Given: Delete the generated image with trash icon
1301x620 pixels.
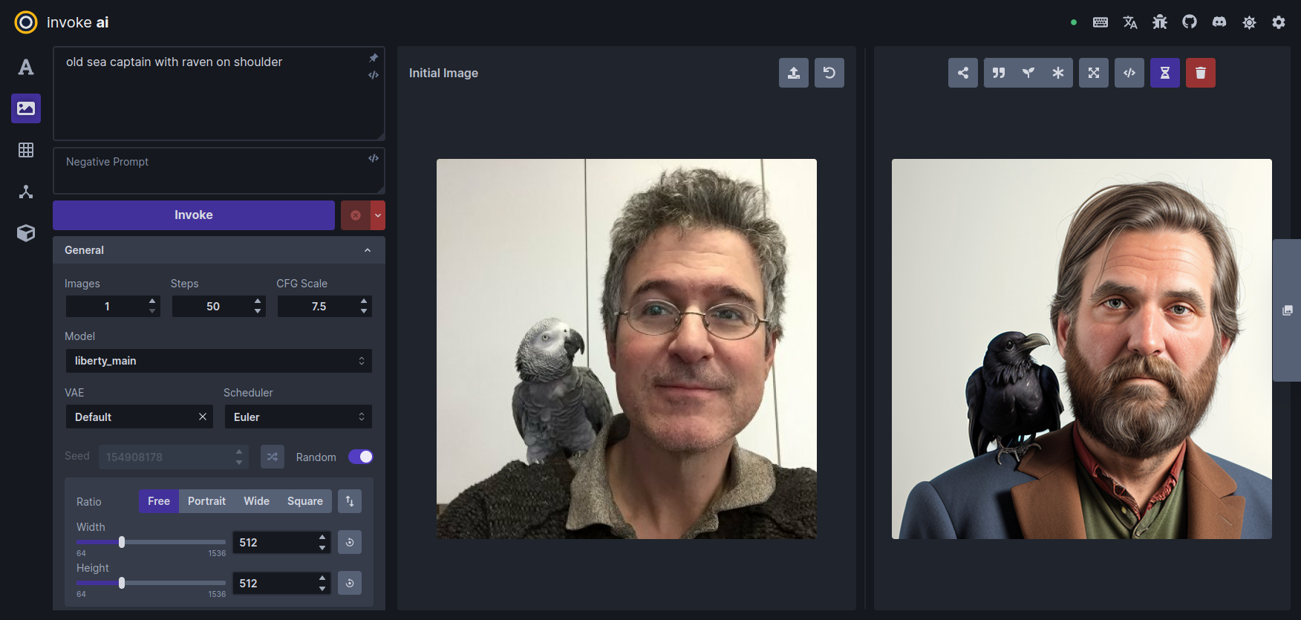Looking at the screenshot, I should [x=1200, y=73].
